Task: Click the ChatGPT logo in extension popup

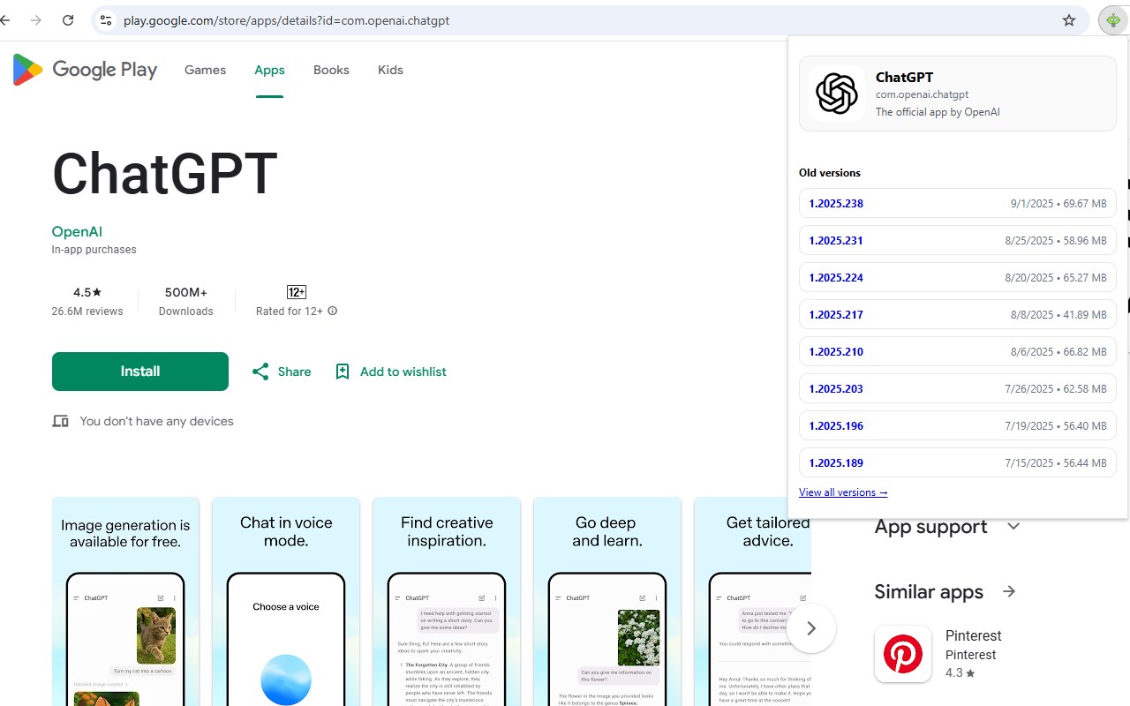Action: tap(836, 94)
